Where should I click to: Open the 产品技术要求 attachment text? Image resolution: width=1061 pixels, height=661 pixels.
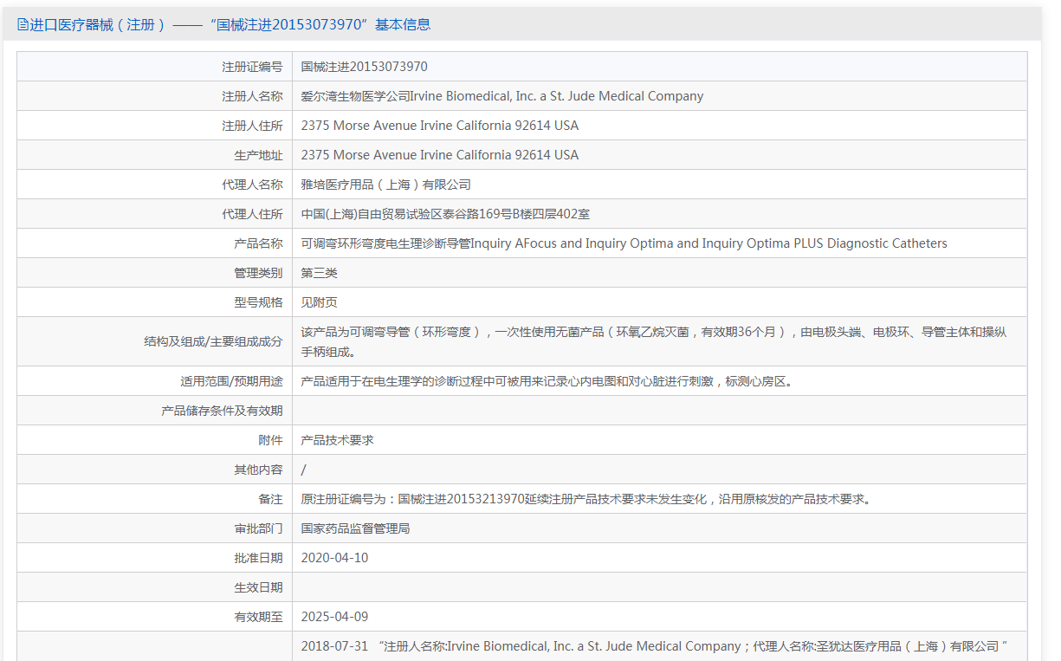click(x=337, y=440)
